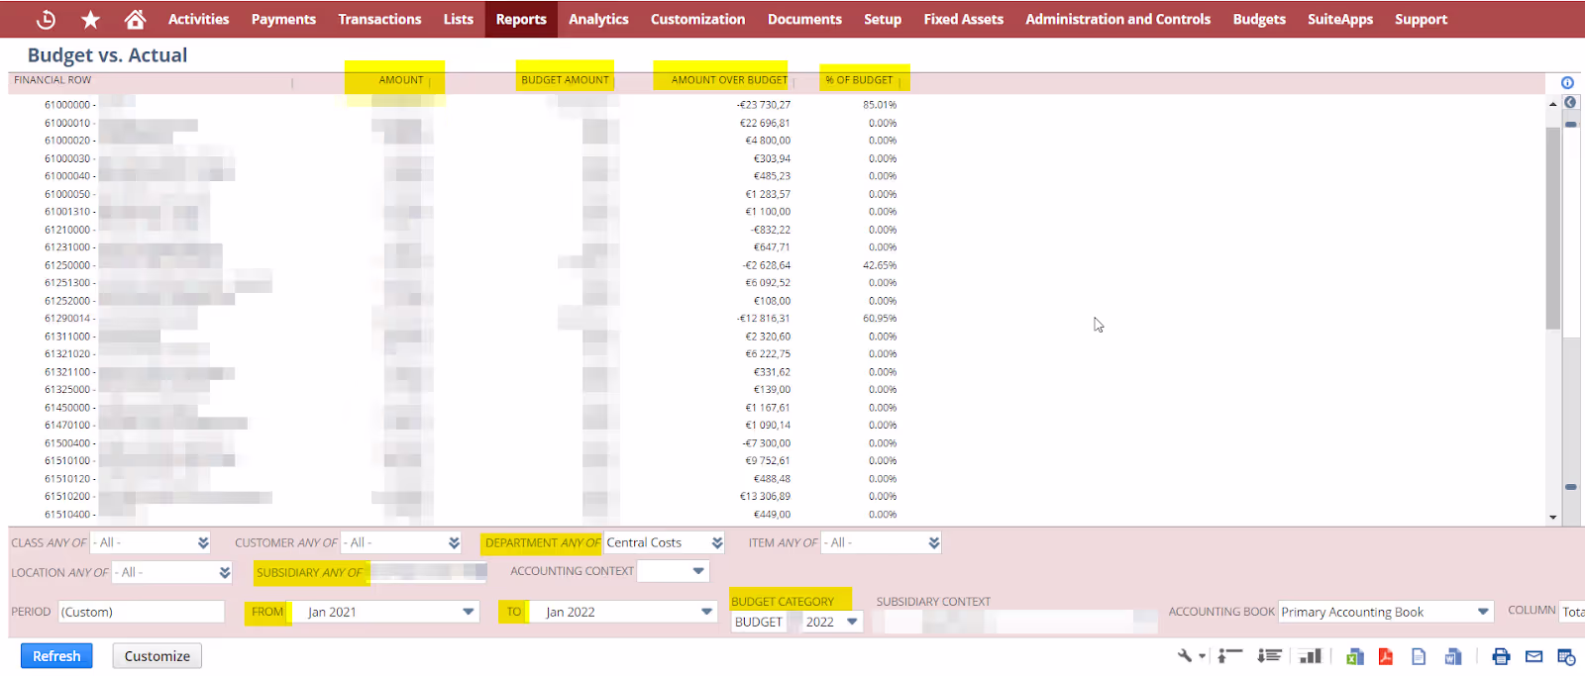Click the Period (Custom) input field
This screenshot has height=676, width=1585.
click(x=142, y=612)
